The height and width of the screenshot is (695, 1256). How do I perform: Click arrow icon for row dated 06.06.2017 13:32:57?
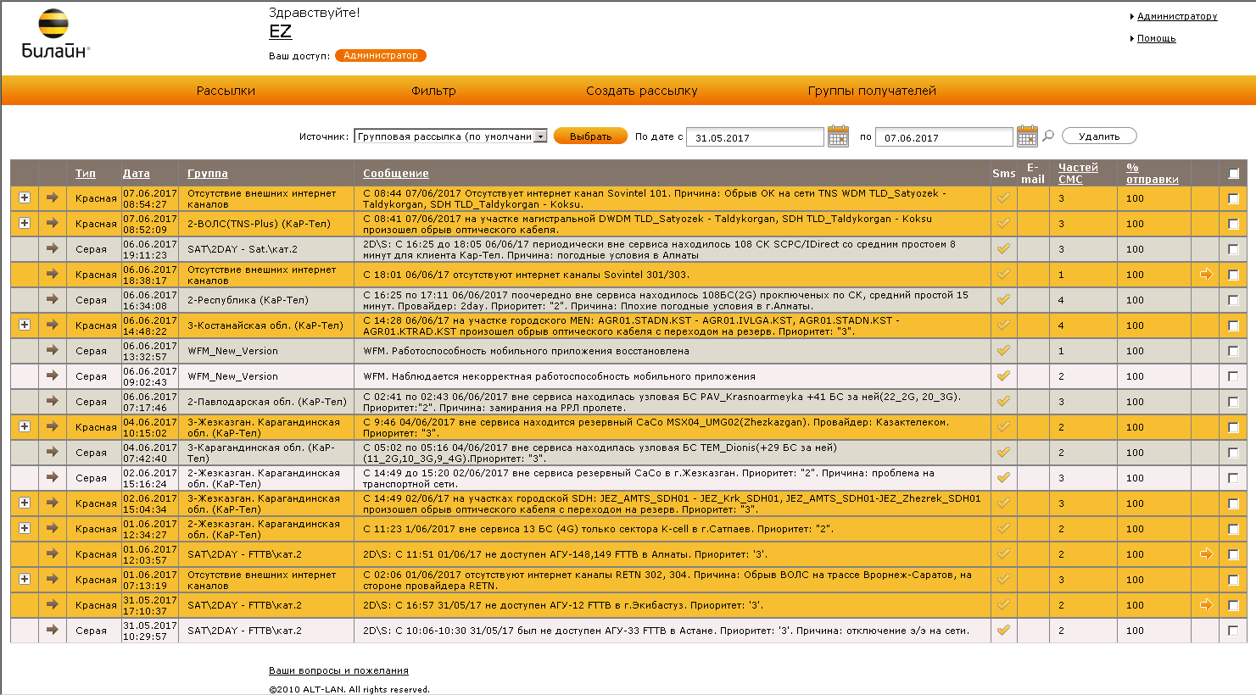click(53, 350)
